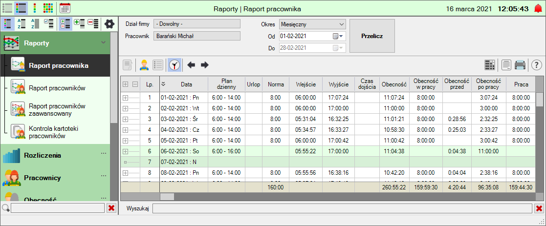Click the grayed document note toolbar icon
The height and width of the screenshot is (226, 546).
pos(128,64)
